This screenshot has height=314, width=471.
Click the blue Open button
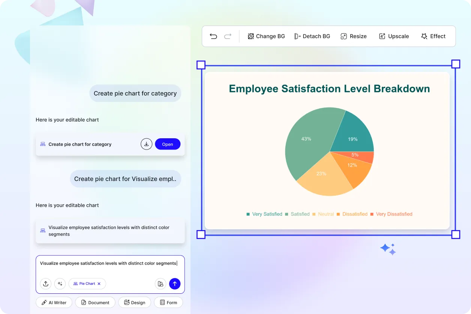168,144
